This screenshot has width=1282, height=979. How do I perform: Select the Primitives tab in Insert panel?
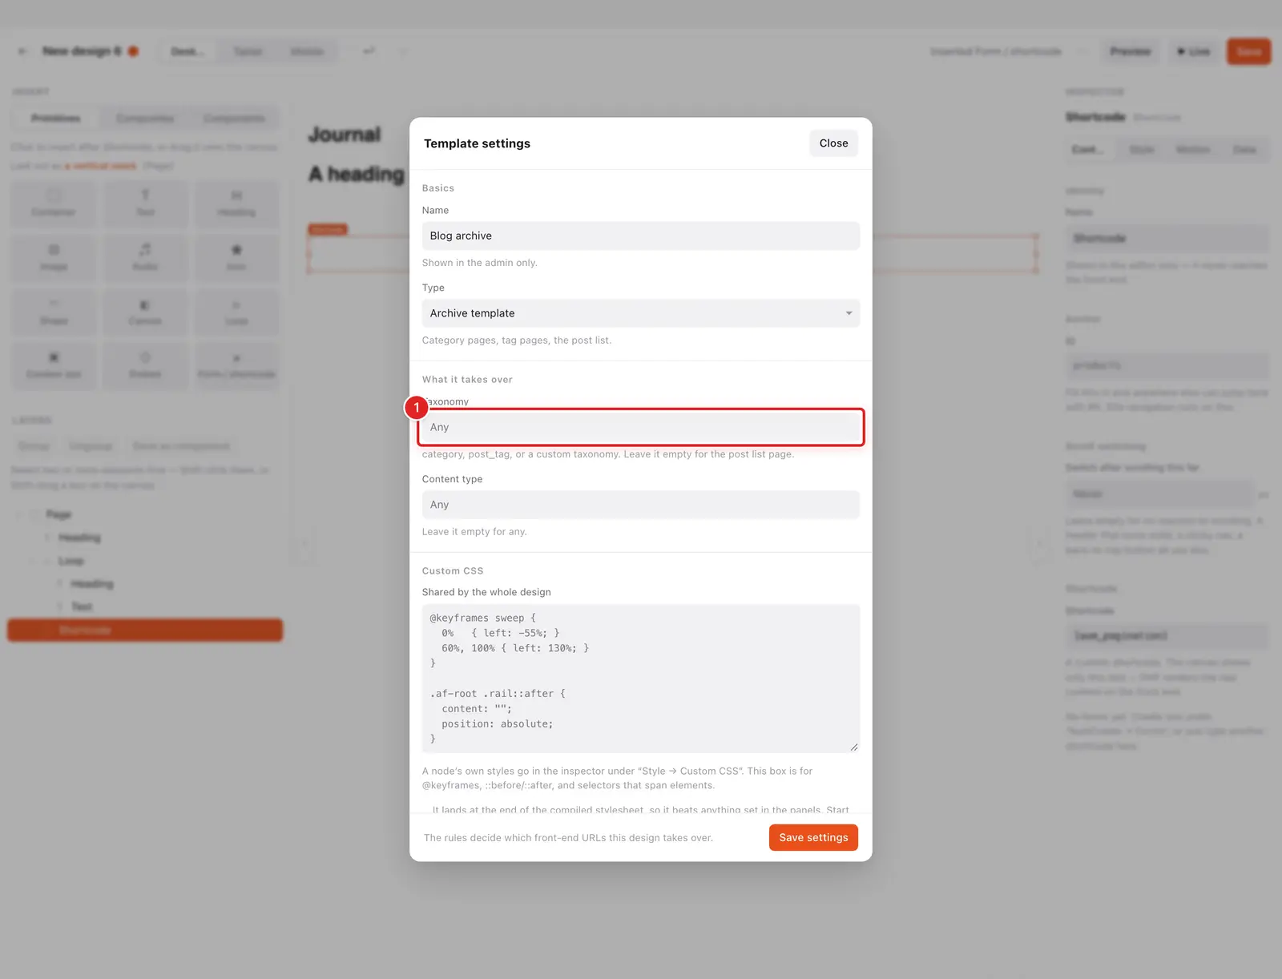point(56,119)
